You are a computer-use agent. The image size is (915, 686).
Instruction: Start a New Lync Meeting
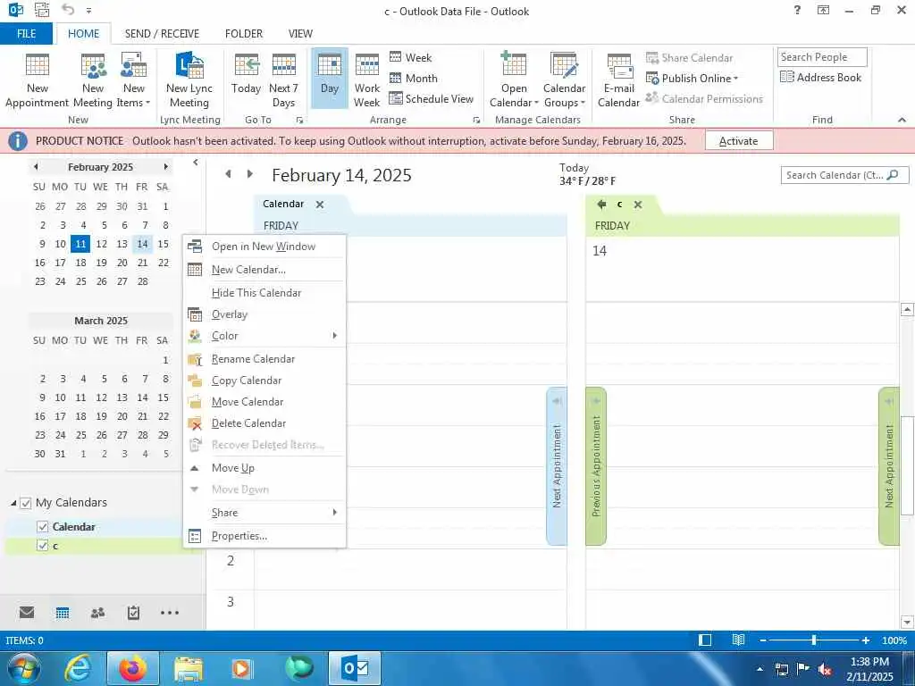[x=189, y=79]
